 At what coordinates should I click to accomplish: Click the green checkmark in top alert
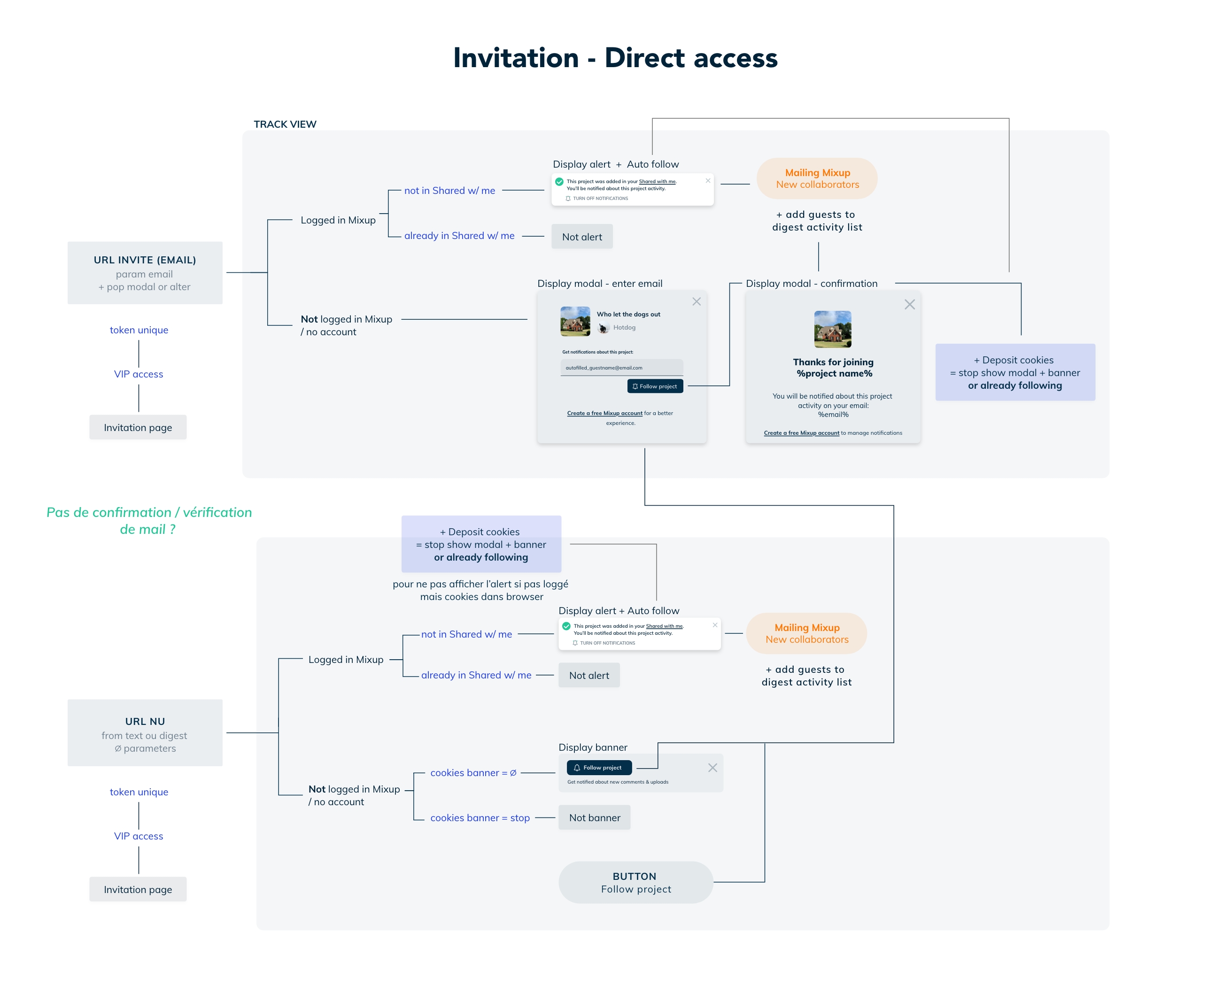tap(559, 182)
